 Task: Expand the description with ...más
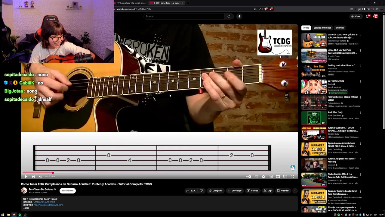(26, 208)
